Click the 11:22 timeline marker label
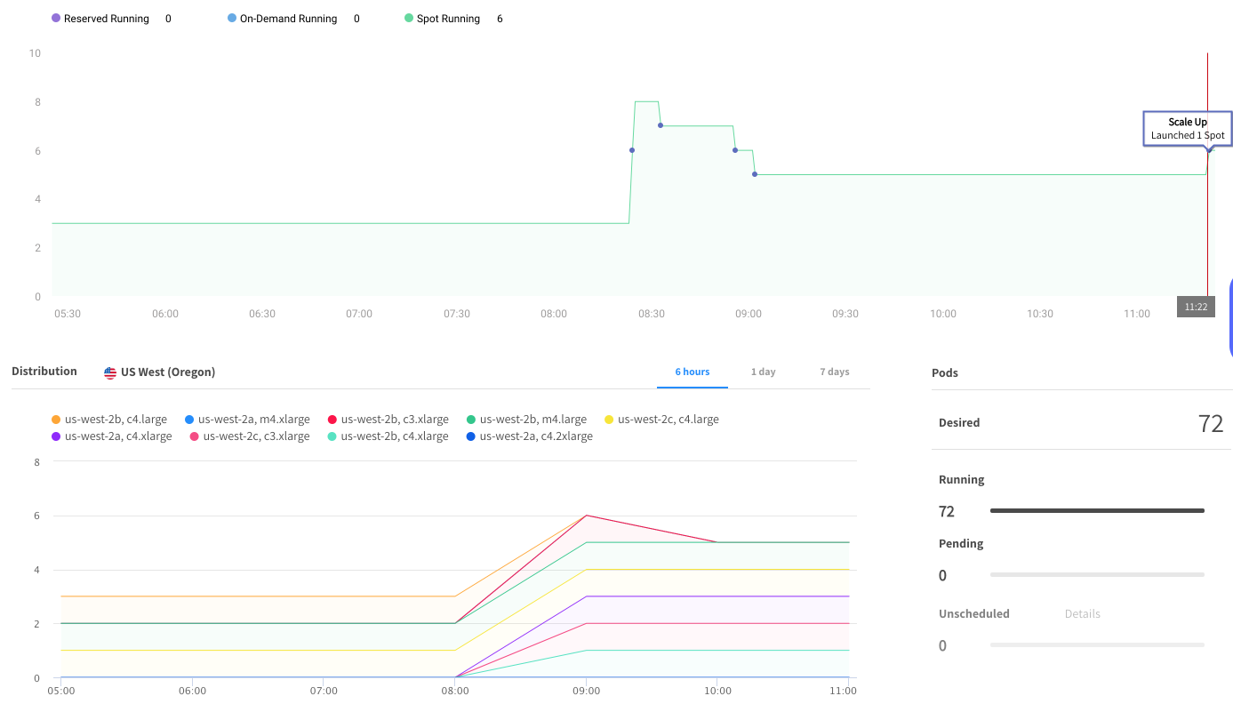Screen dimensions: 1233x704 1196,307
